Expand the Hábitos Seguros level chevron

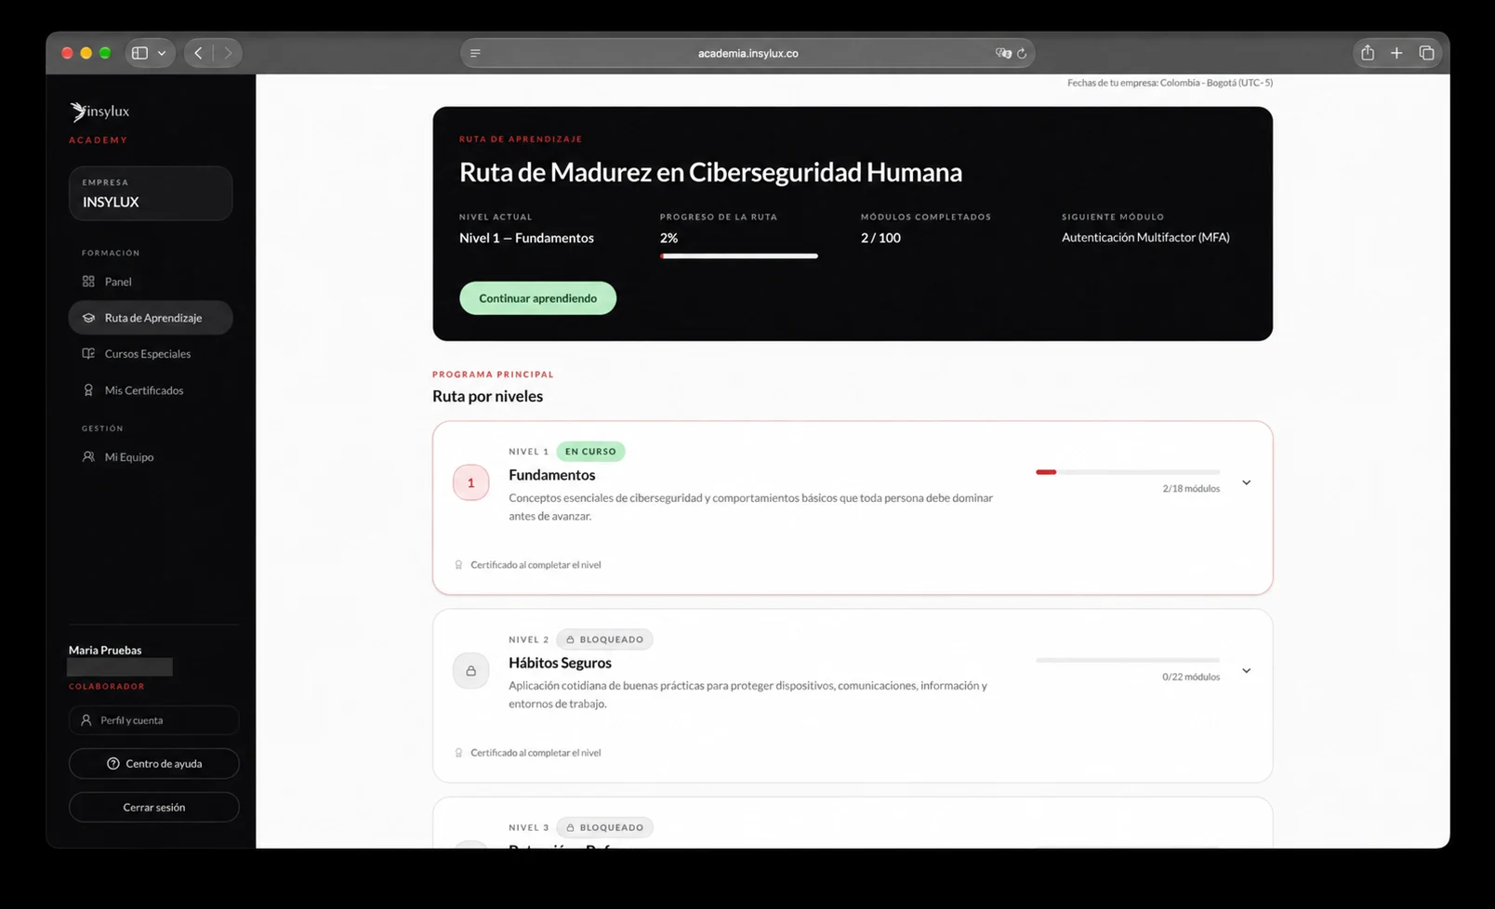1246,671
